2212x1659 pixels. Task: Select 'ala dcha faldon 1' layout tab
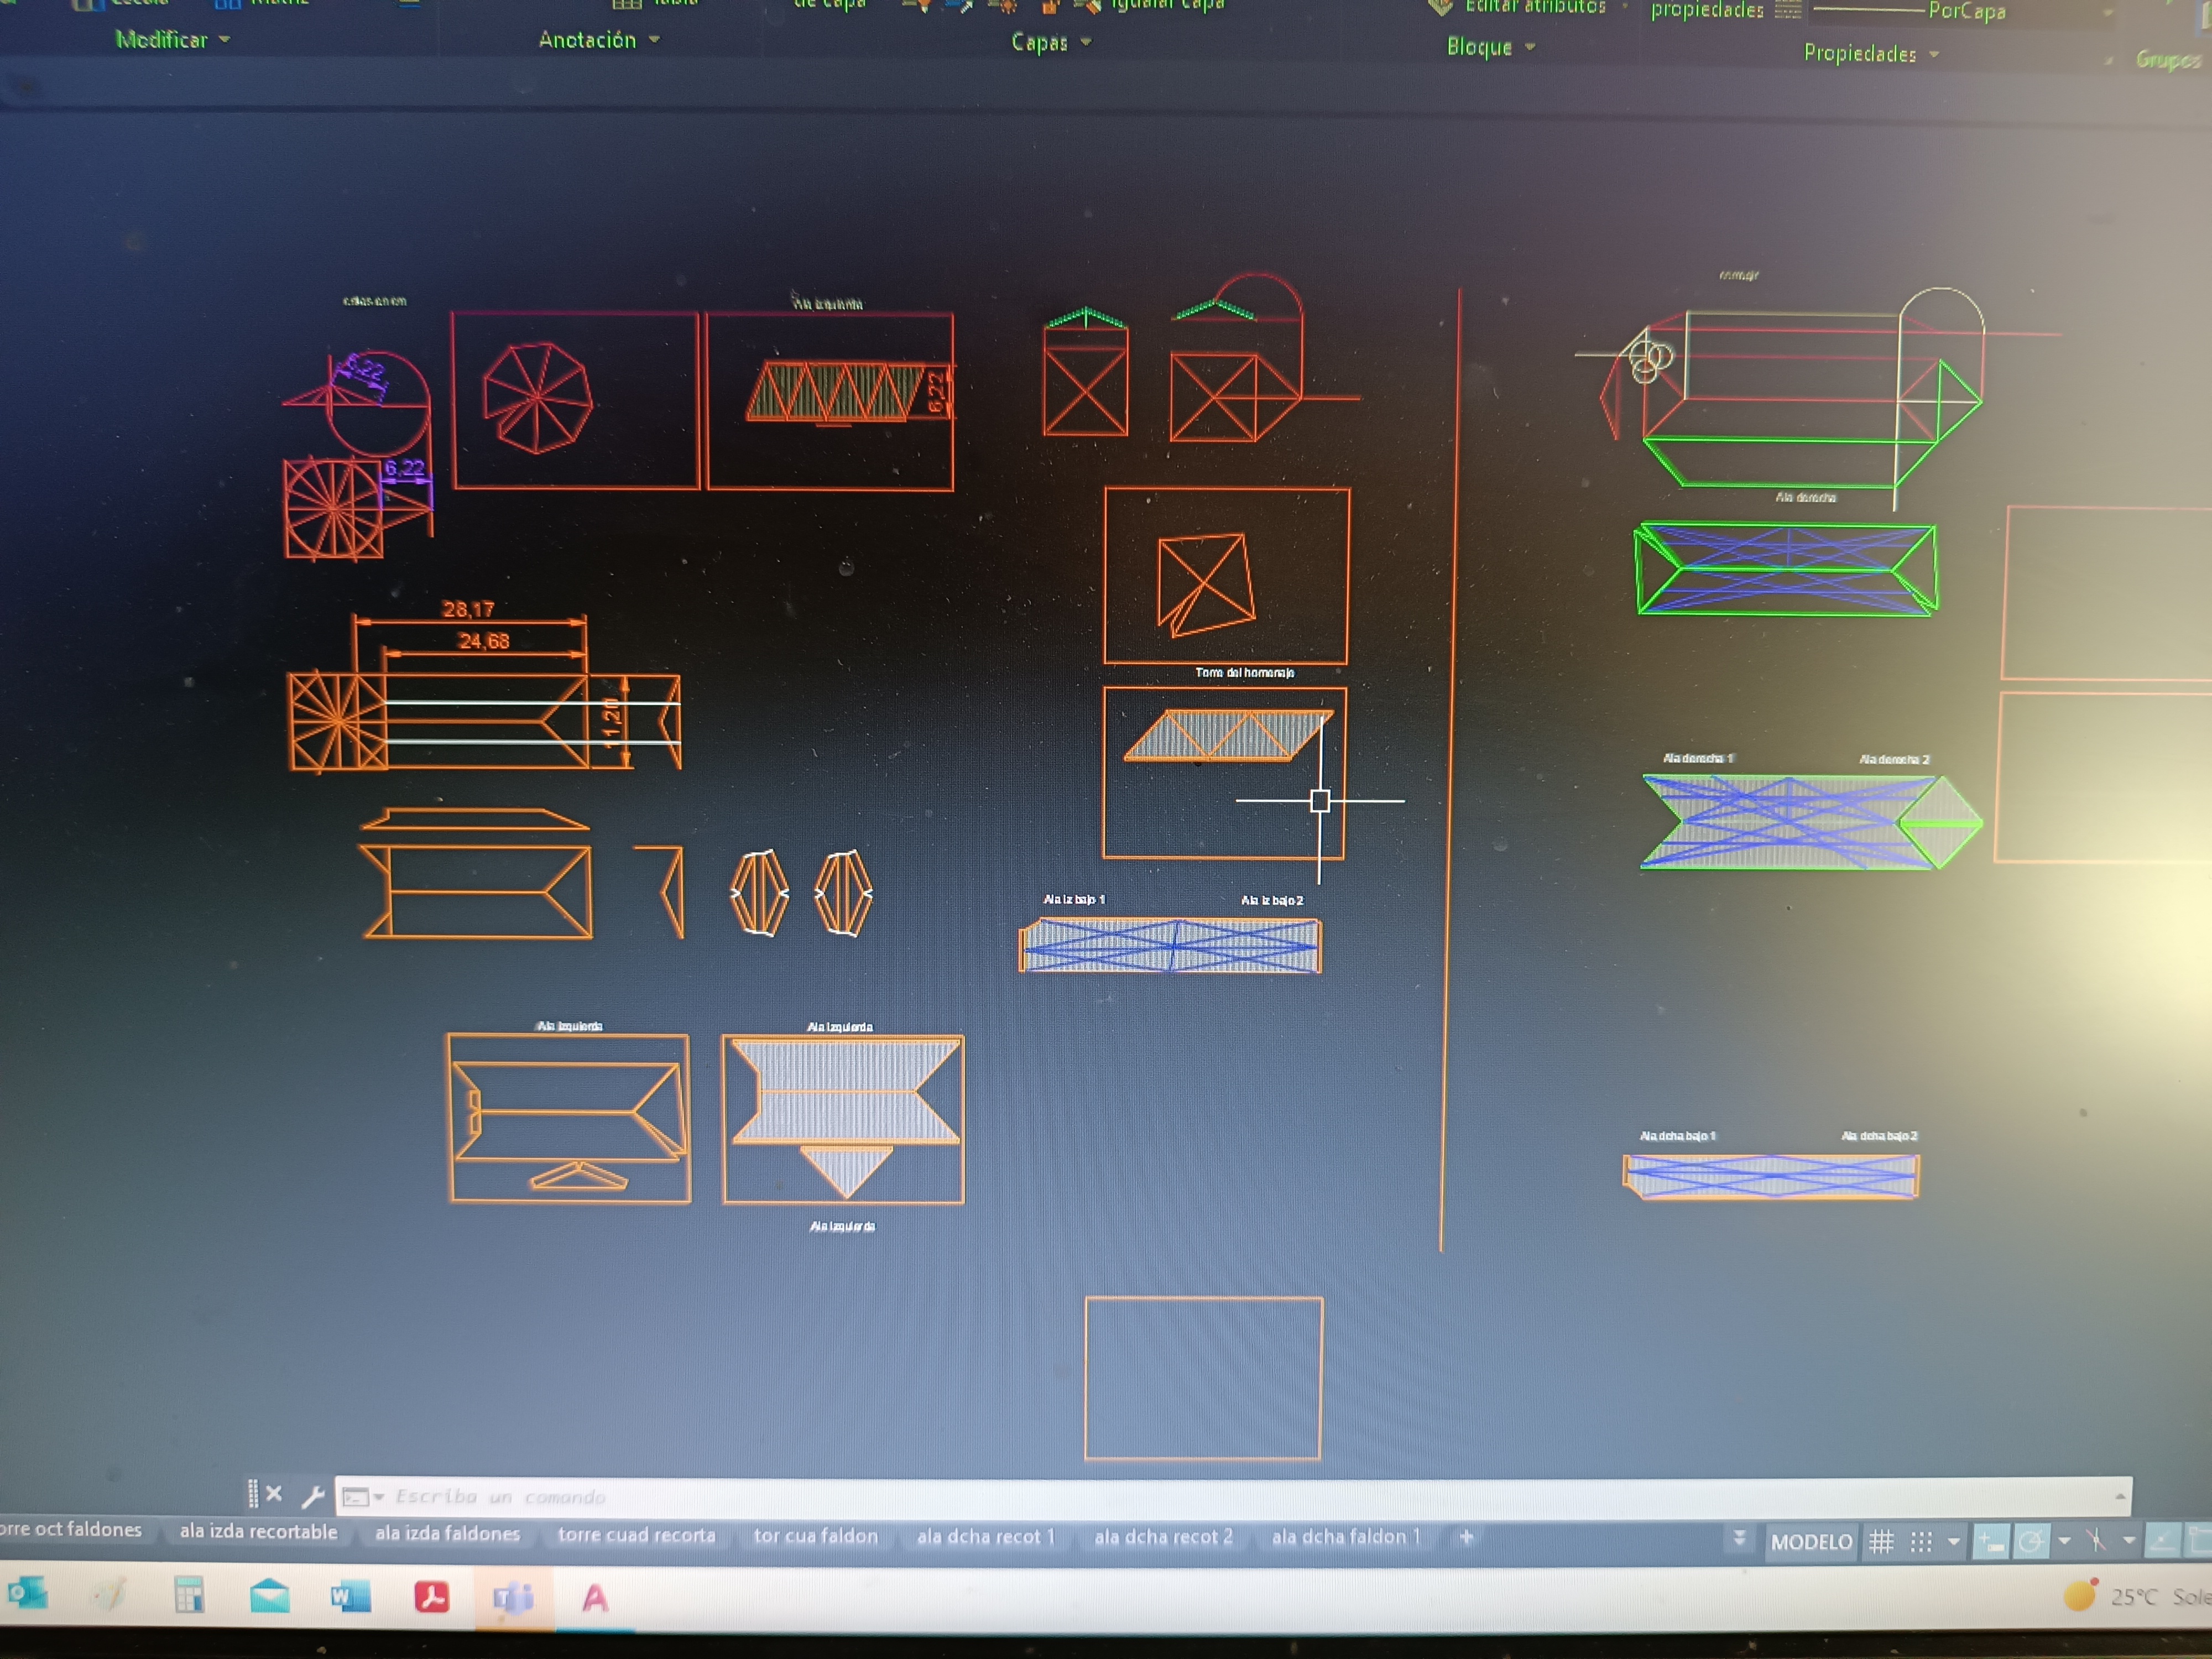click(1345, 1536)
